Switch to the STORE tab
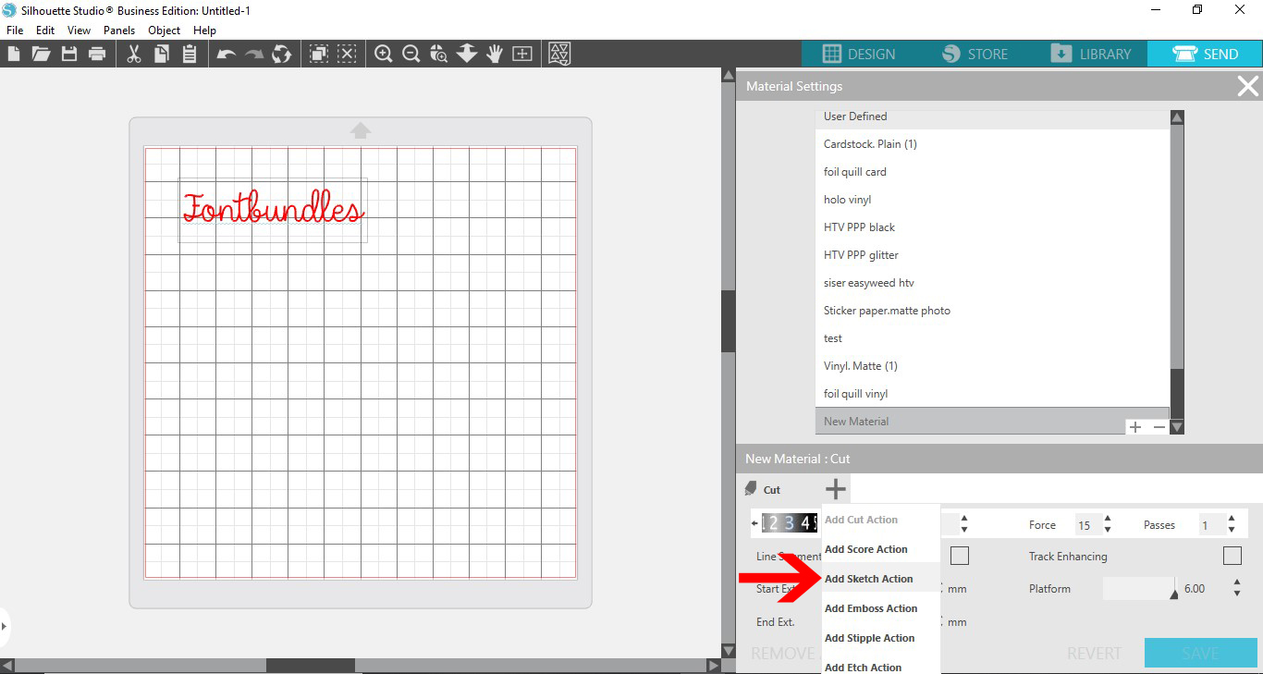 click(x=975, y=54)
